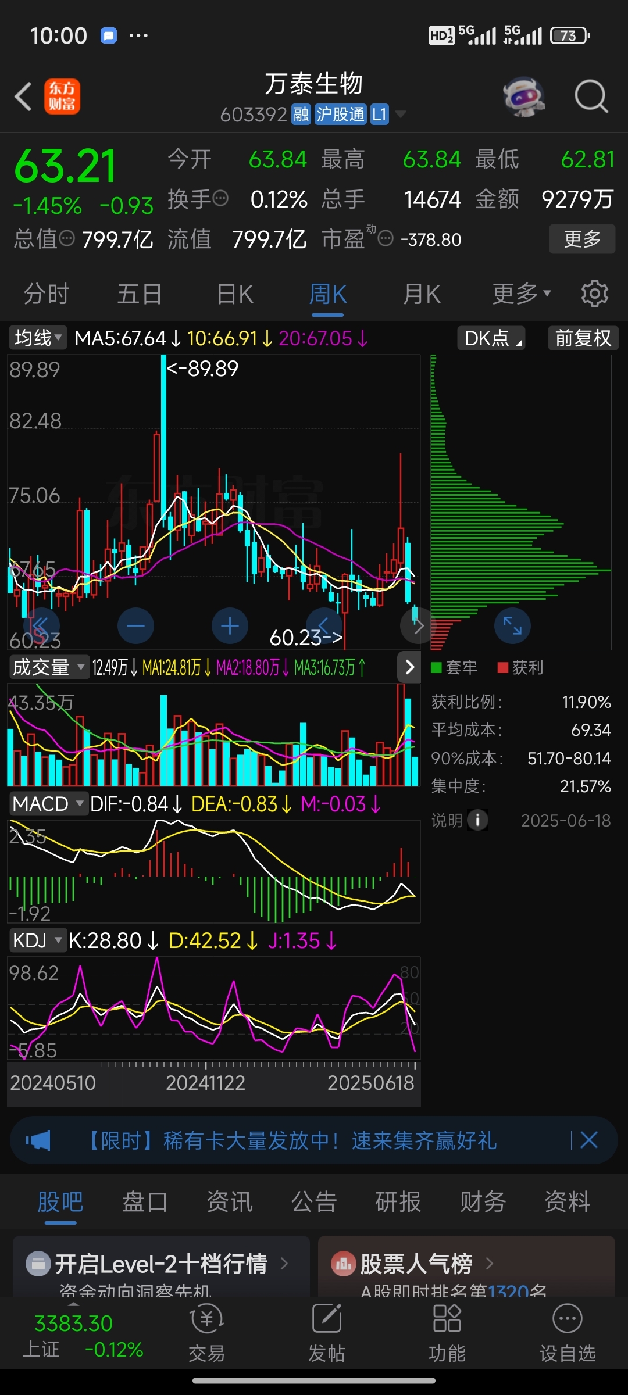Image resolution: width=628 pixels, height=1395 pixels.
Task: Switch to 月K tab
Action: [422, 294]
